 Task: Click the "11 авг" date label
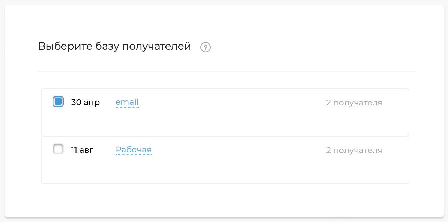[82, 149]
